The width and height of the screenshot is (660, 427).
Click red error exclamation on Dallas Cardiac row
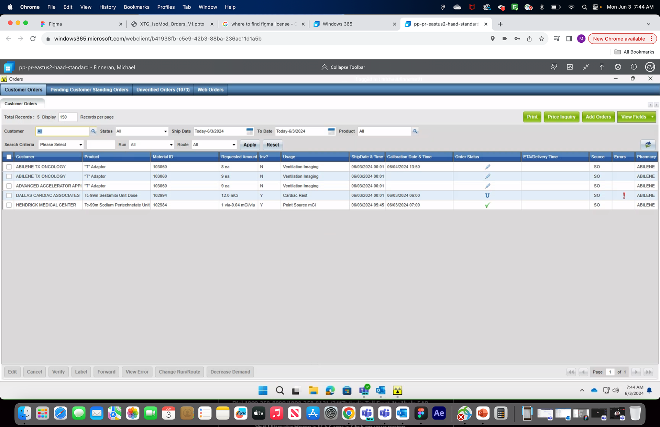pos(624,195)
